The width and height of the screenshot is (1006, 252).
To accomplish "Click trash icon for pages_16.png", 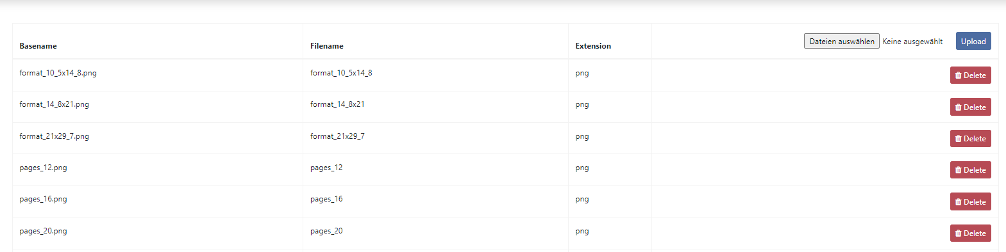I will tap(958, 202).
